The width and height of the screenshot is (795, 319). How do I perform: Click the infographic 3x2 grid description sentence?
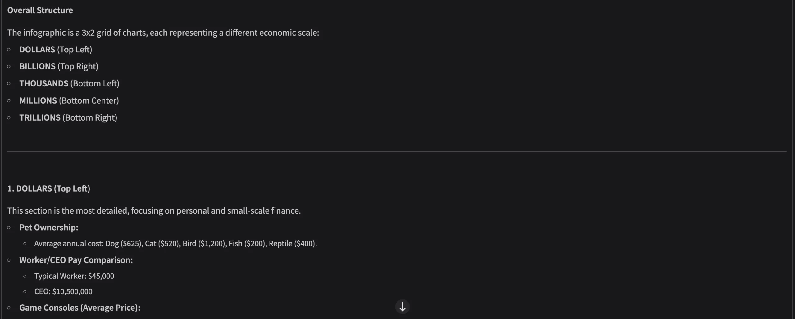pos(163,33)
